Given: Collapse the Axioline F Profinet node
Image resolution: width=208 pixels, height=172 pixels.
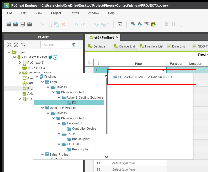Looking at the screenshot, I should click(x=42, y=108).
